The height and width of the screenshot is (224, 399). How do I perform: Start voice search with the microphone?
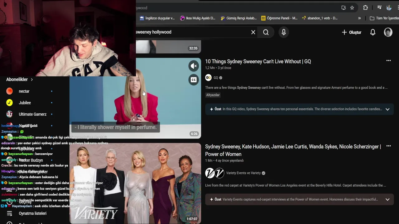point(284,32)
